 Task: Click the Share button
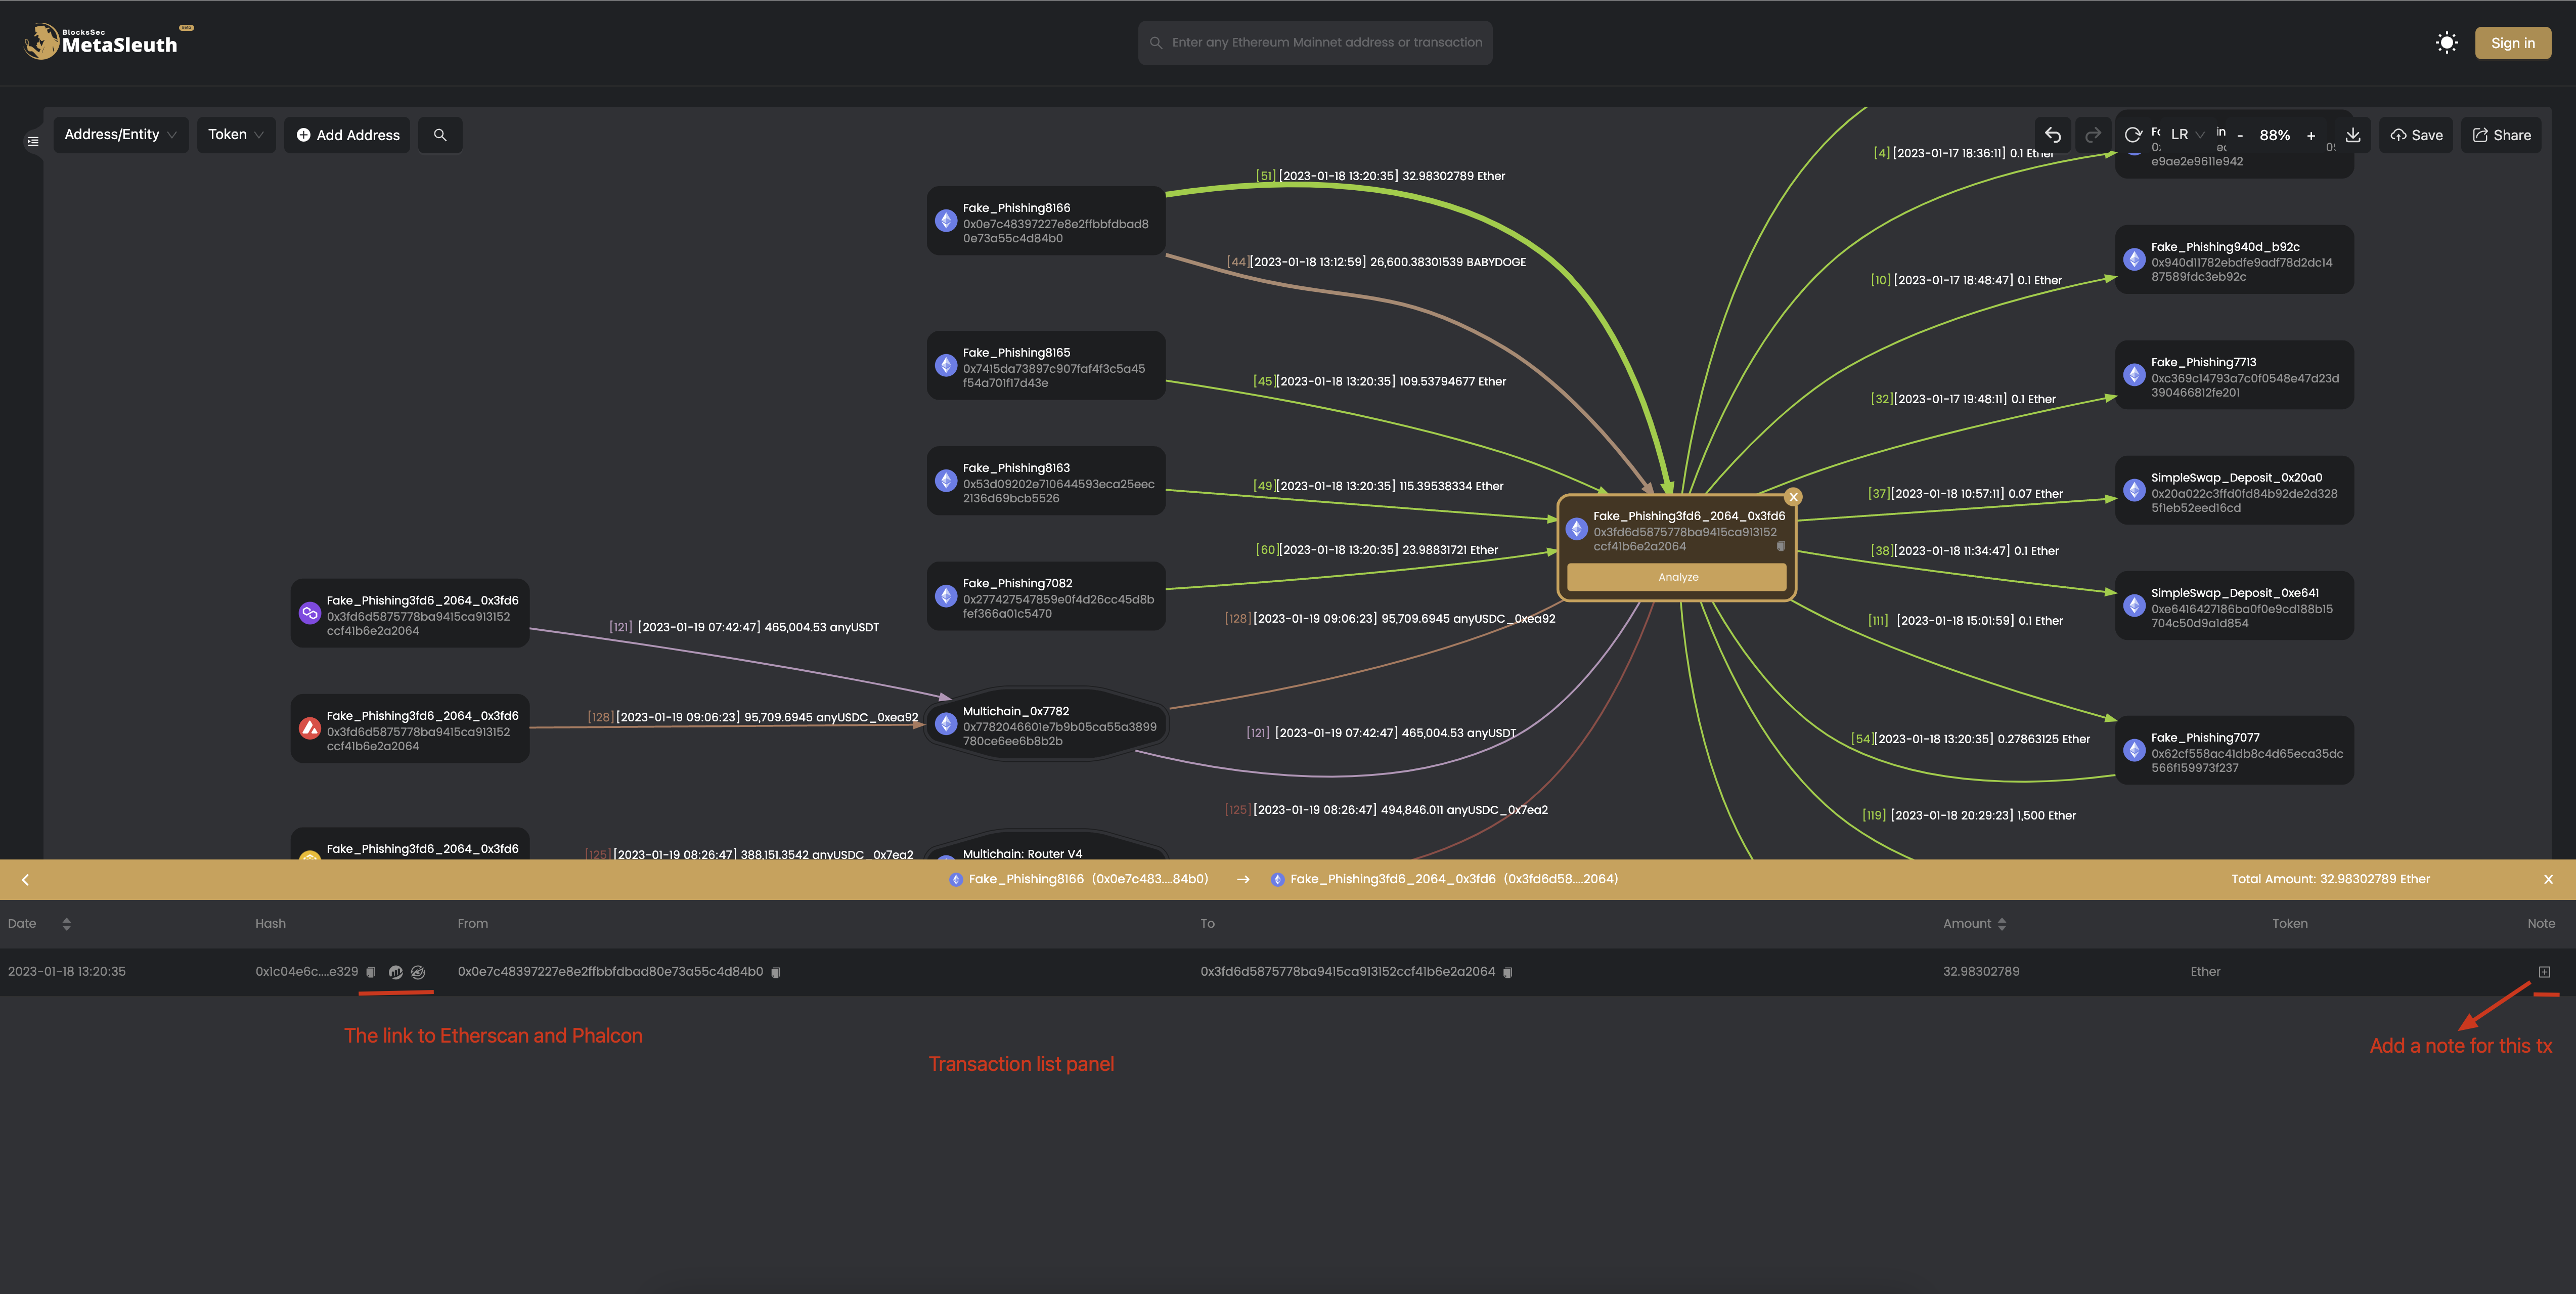tap(2501, 135)
